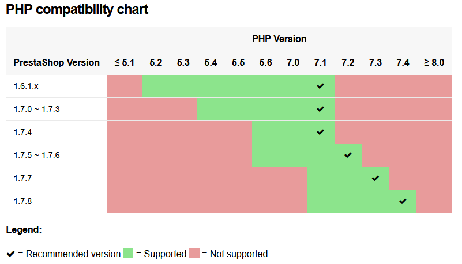Select the 5.6 column header
The image size is (462, 264).
coord(265,62)
